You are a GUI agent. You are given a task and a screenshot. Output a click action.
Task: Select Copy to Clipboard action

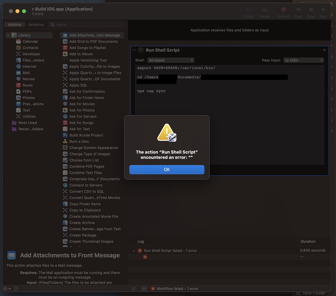[85, 210]
